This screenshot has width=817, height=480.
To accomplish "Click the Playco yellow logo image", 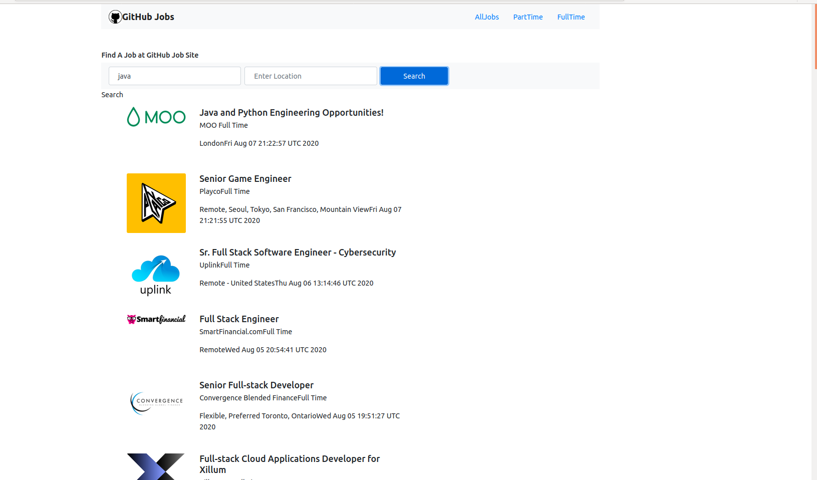I will 156,203.
